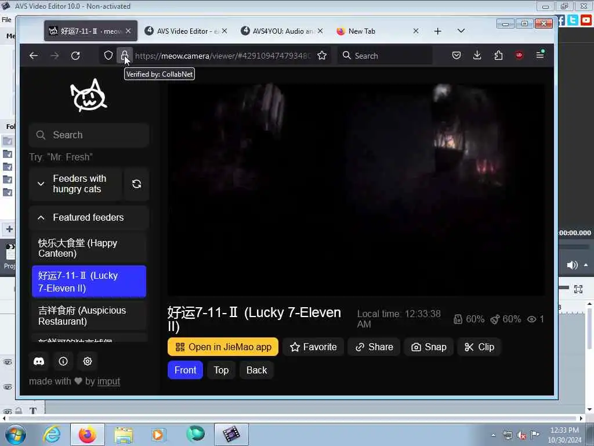Viewport: 594px width, 446px height.
Task: Open Windows Explorer from the taskbar
Action: pyautogui.click(x=124, y=434)
